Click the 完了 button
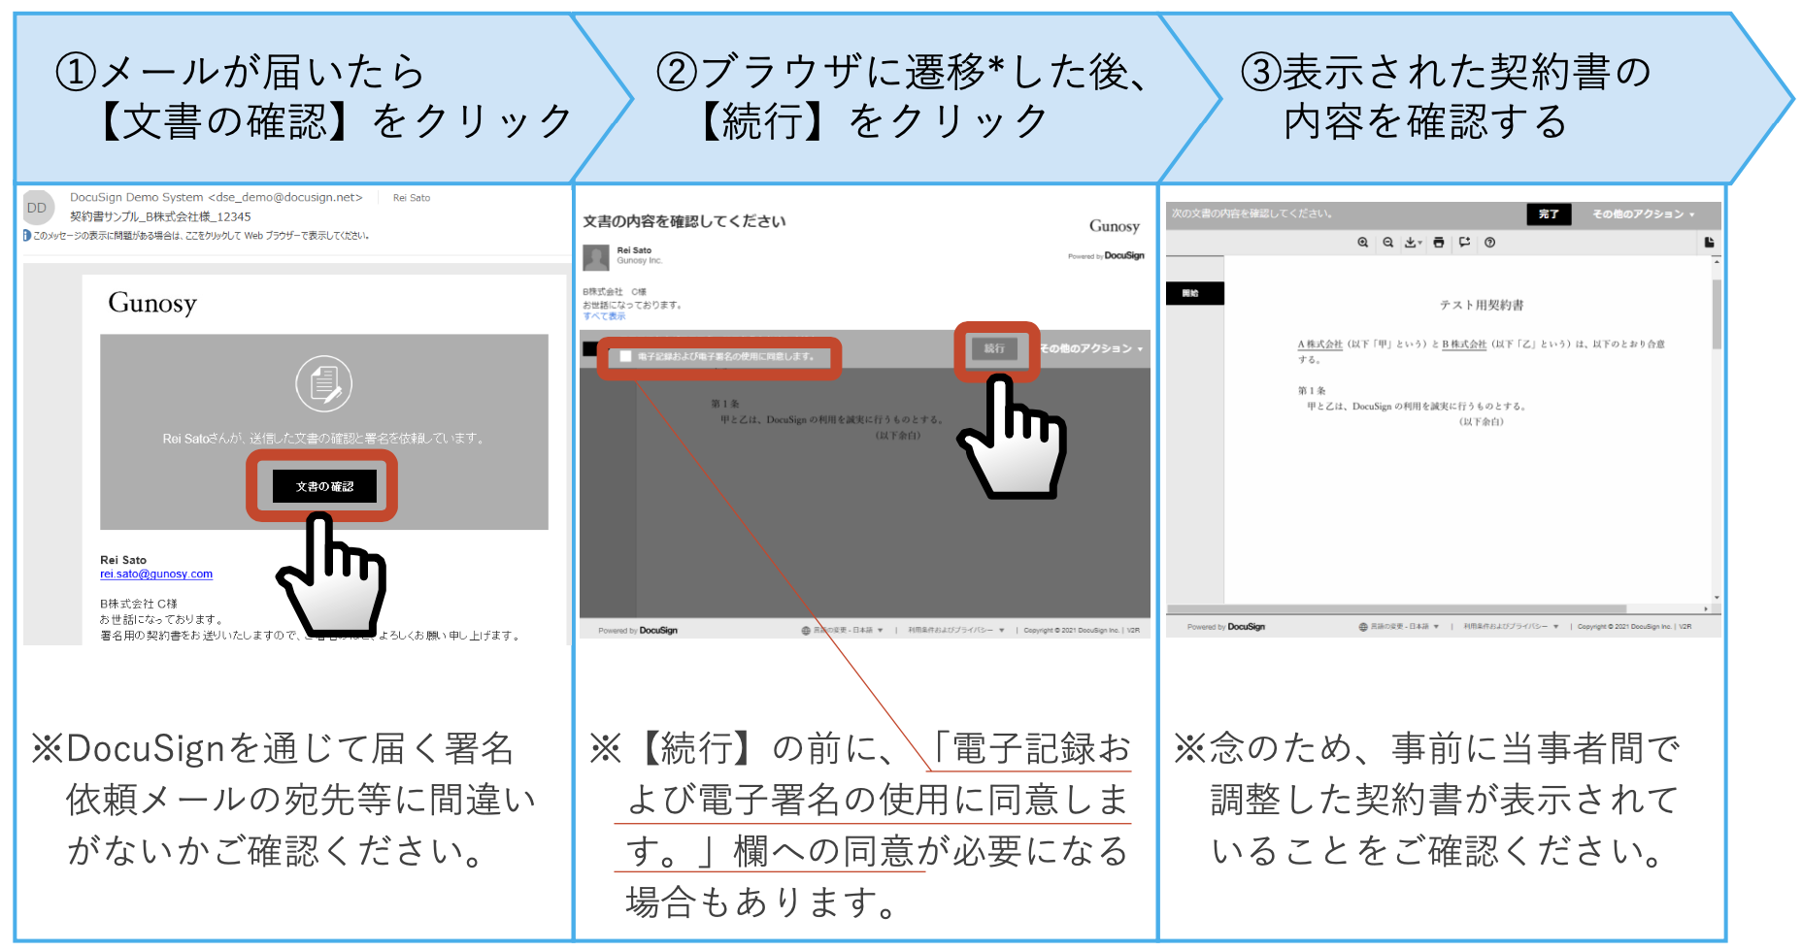The height and width of the screenshot is (951, 1802). 1549,214
